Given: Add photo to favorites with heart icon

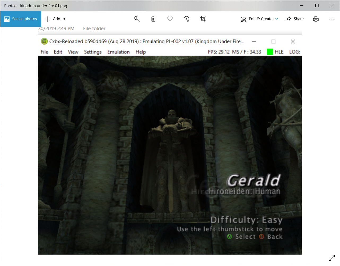Looking at the screenshot, I should pyautogui.click(x=170, y=19).
